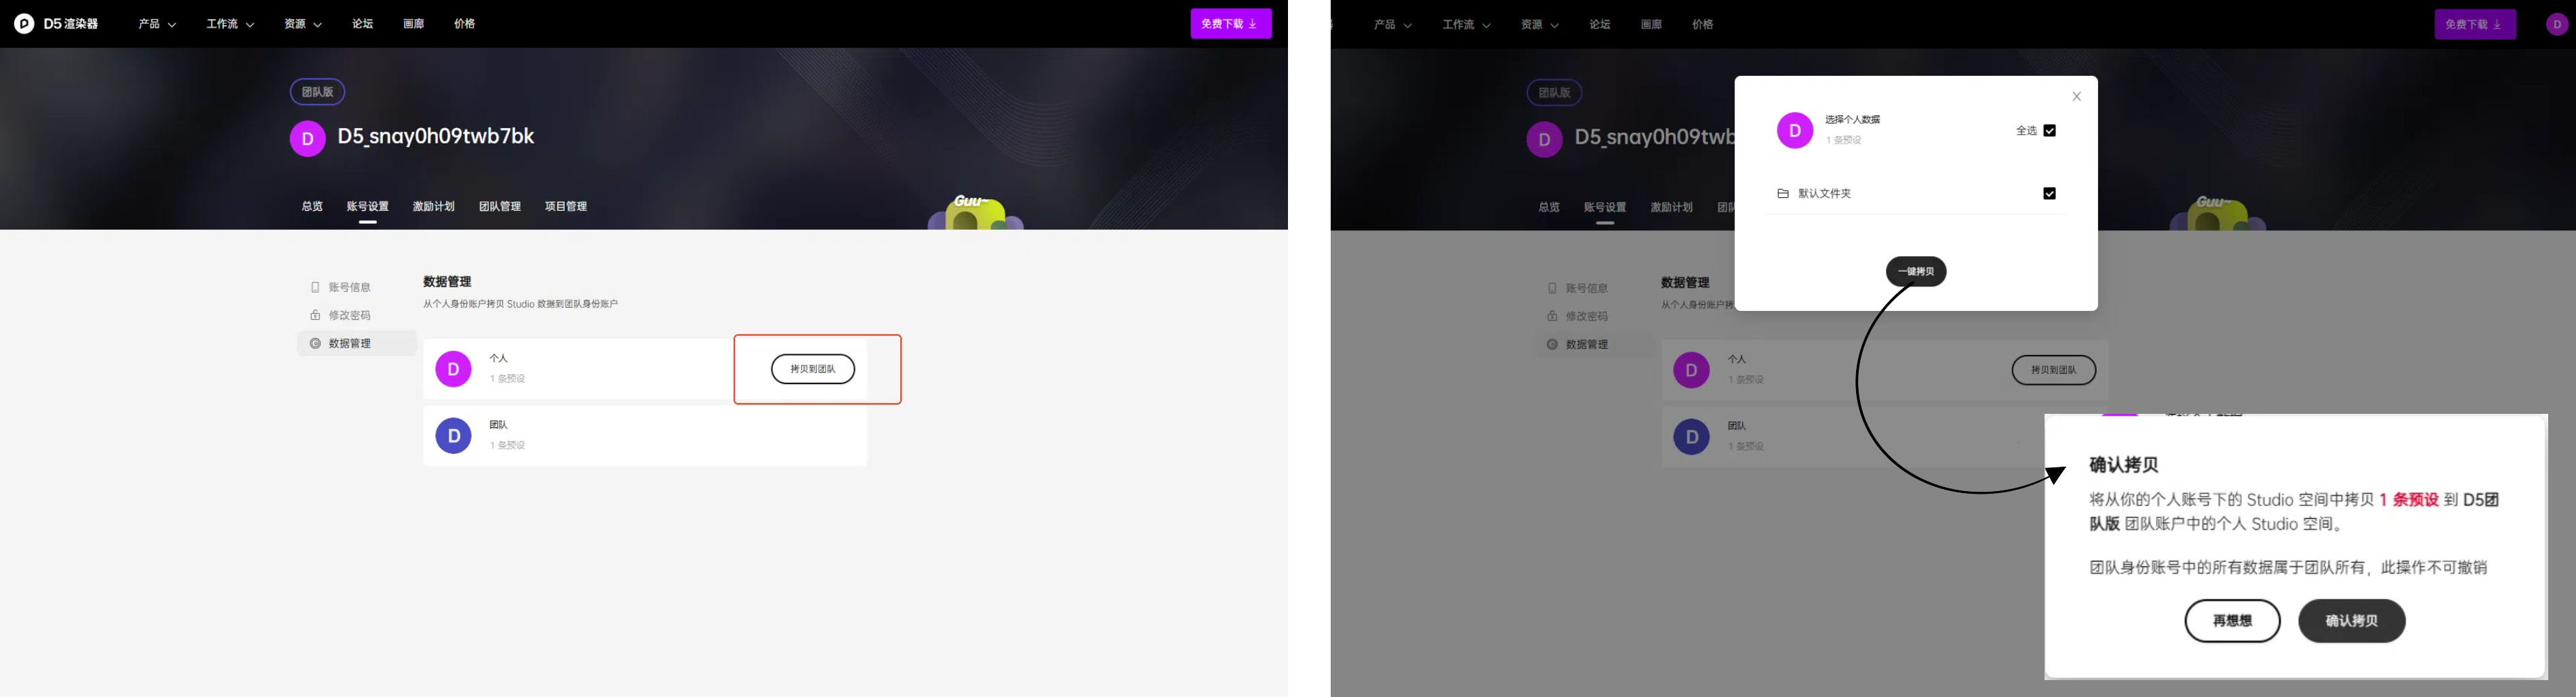Viewport: 2576px width, 697px height.
Task: Click the D5 渲染器 logo in the undimmed page
Action: [56, 24]
